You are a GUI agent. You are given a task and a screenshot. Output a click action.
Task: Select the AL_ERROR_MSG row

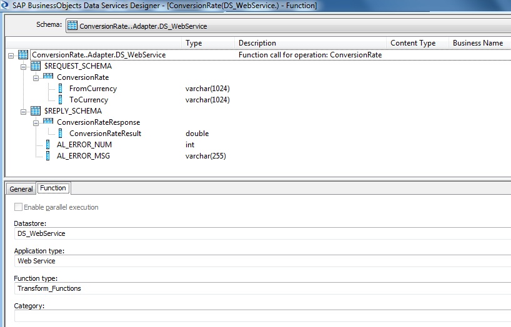point(83,156)
